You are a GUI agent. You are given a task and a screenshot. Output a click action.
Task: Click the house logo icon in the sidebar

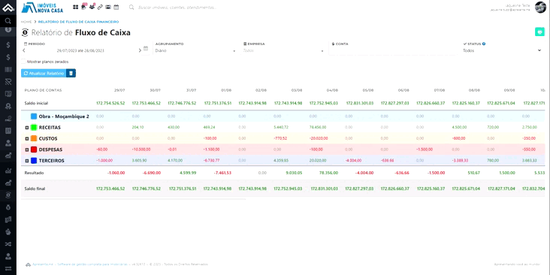coord(8,8)
